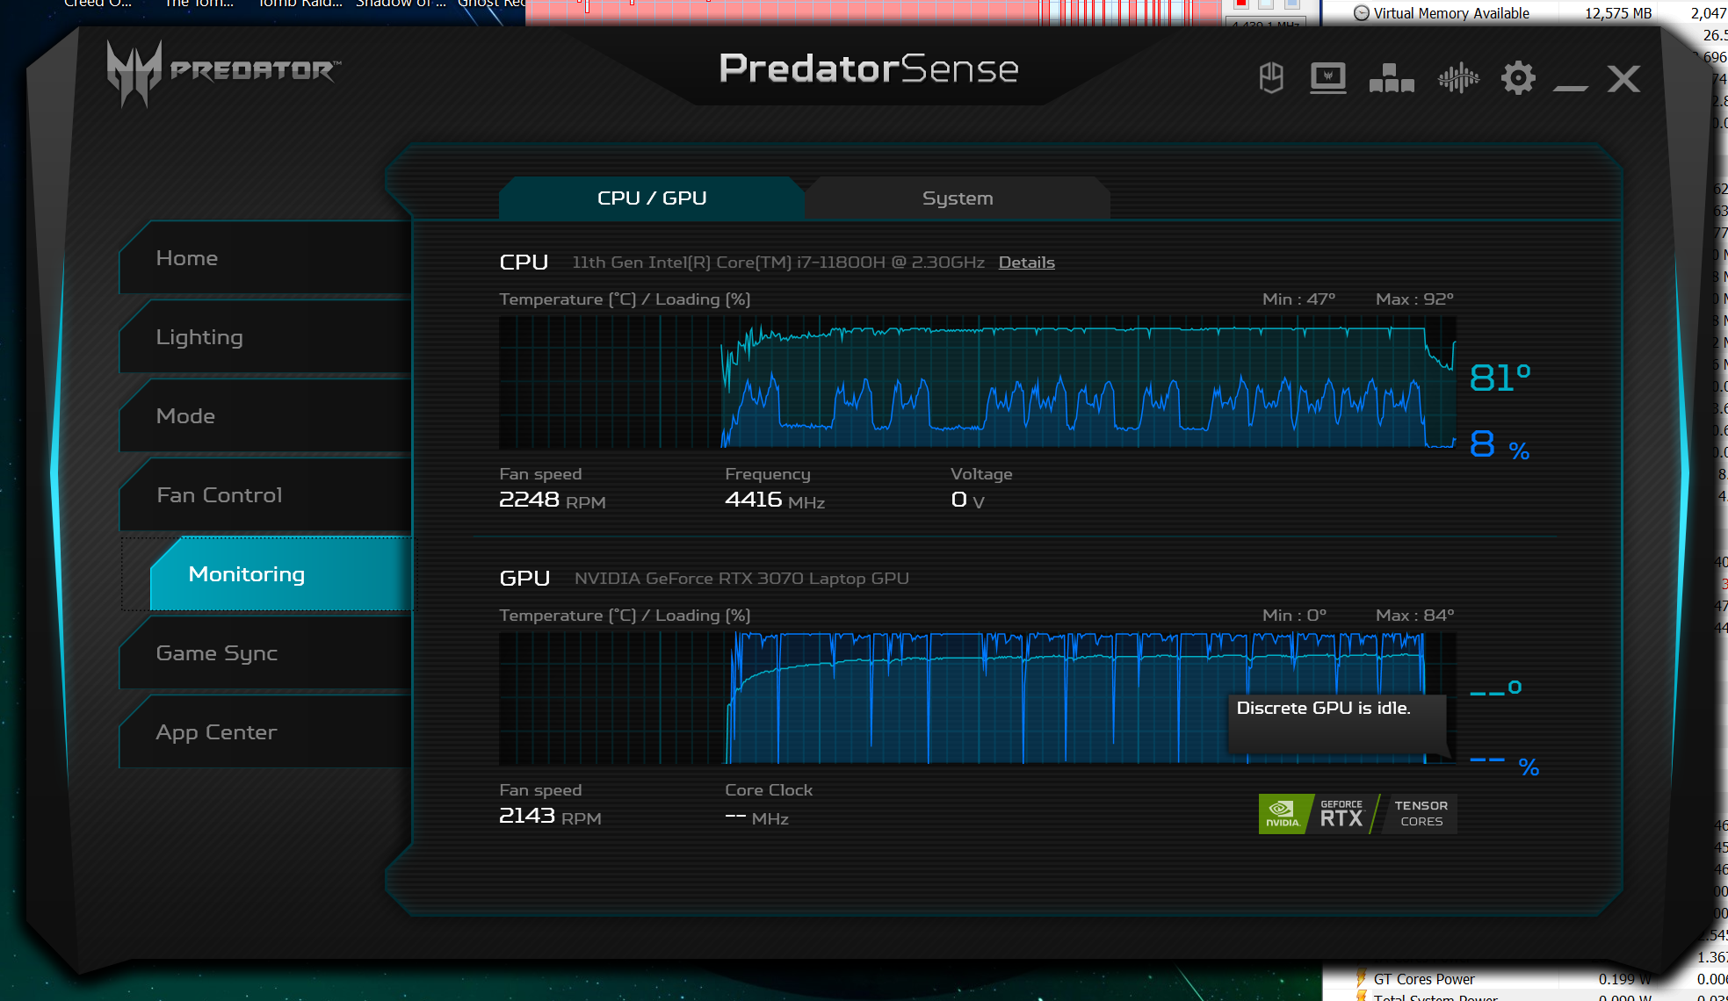Click the CPU fan speed 2248 RPM
This screenshot has height=1001, width=1728.
point(552,500)
